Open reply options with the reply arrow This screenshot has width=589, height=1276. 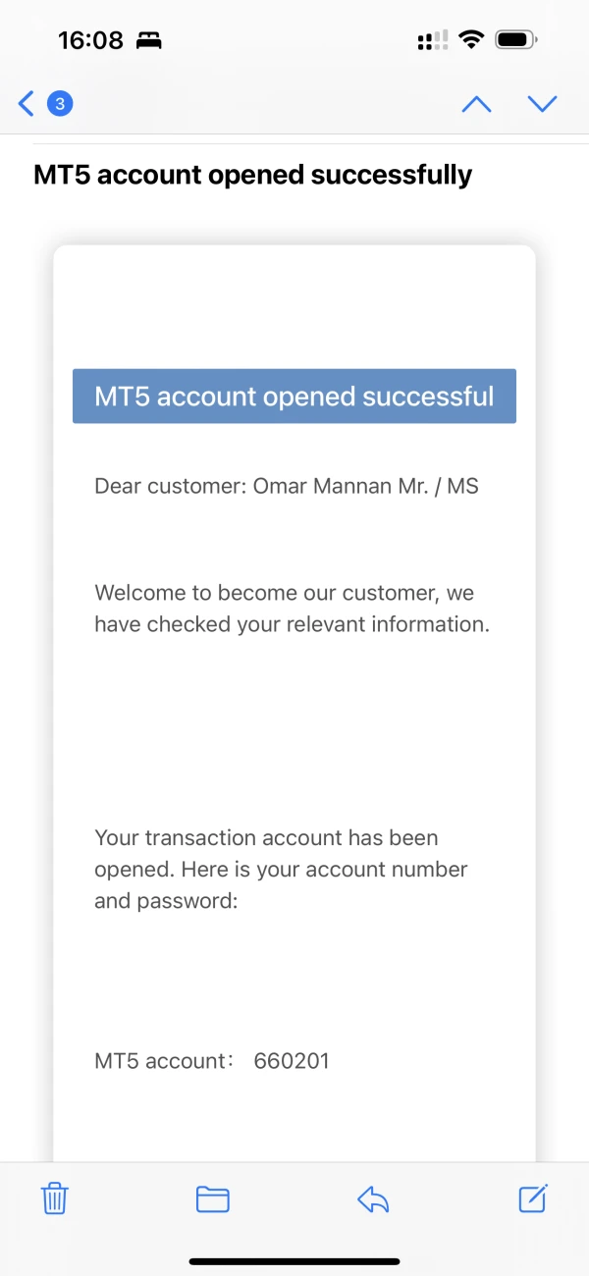[x=373, y=1198]
